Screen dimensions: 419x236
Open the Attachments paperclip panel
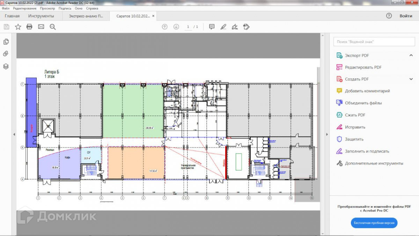tap(6, 54)
